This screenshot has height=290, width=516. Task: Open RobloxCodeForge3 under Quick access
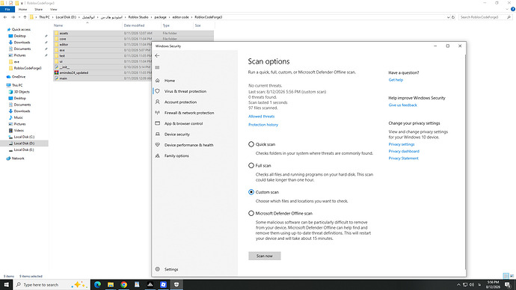[28, 68]
